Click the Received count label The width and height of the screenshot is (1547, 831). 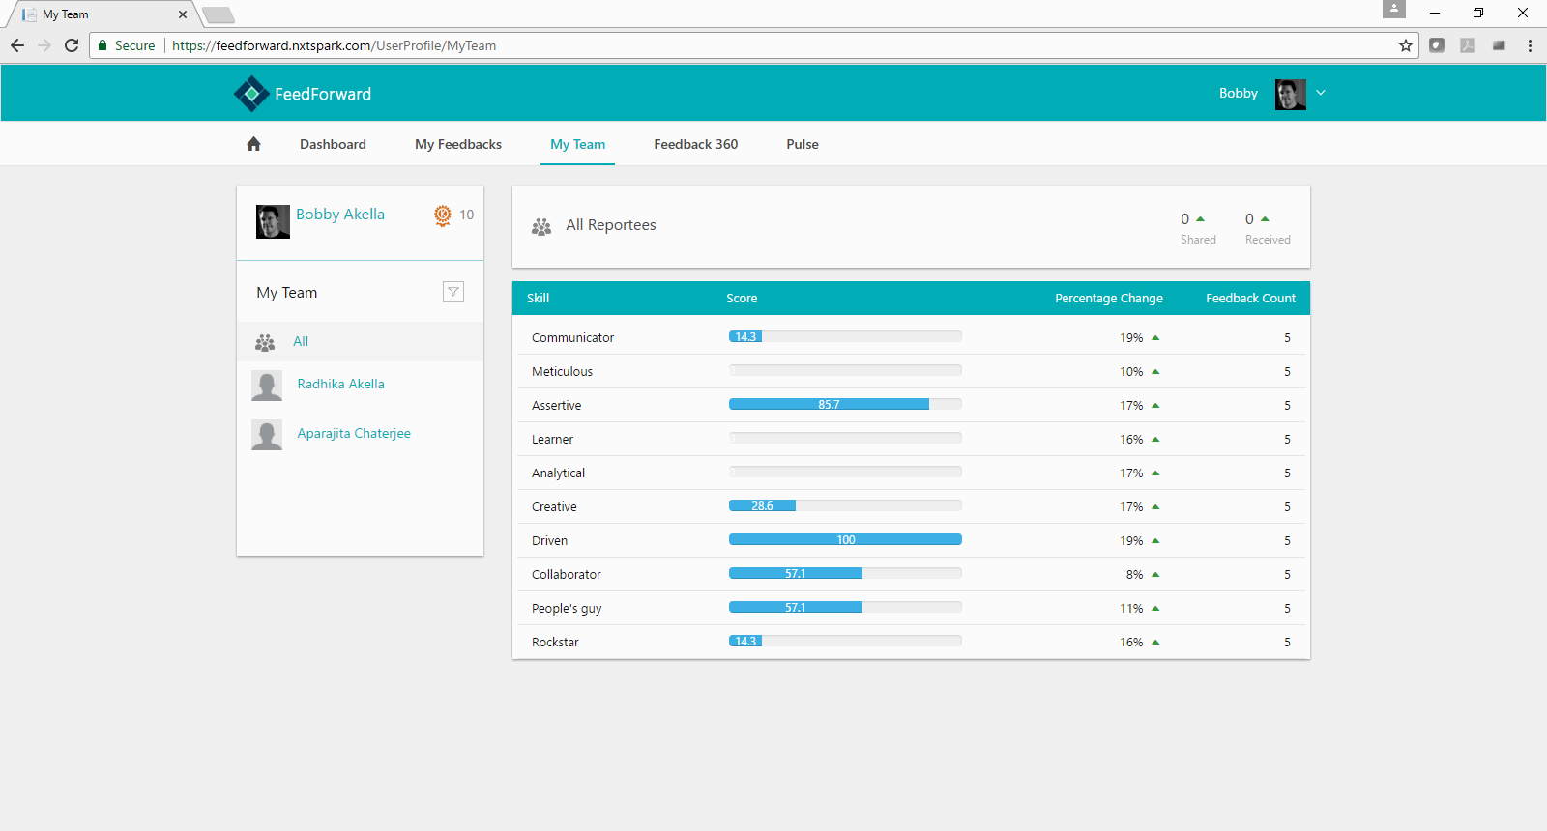click(x=1268, y=240)
